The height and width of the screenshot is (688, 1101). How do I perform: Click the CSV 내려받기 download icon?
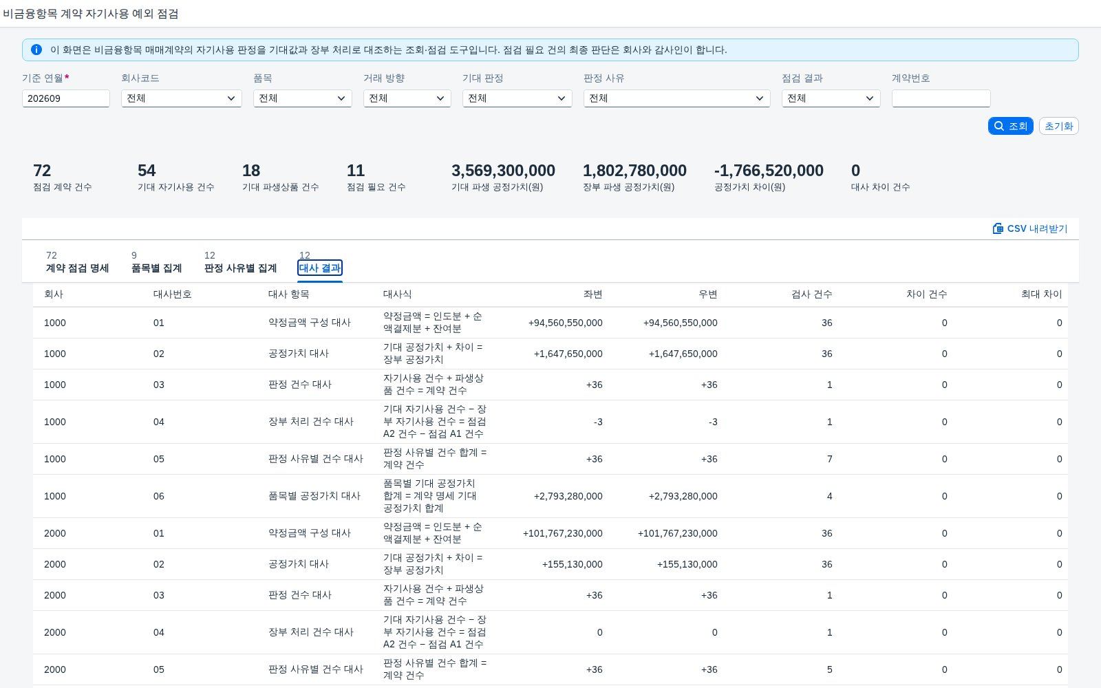(998, 228)
